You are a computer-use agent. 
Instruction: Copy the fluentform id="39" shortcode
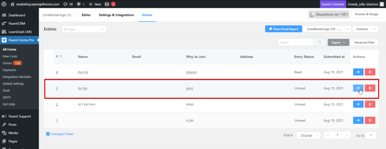coord(329,15)
